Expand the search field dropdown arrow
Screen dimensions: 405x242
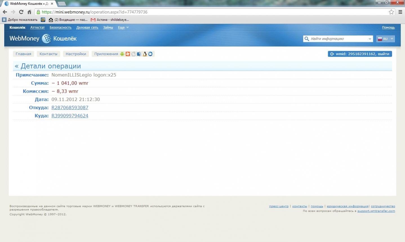point(370,39)
